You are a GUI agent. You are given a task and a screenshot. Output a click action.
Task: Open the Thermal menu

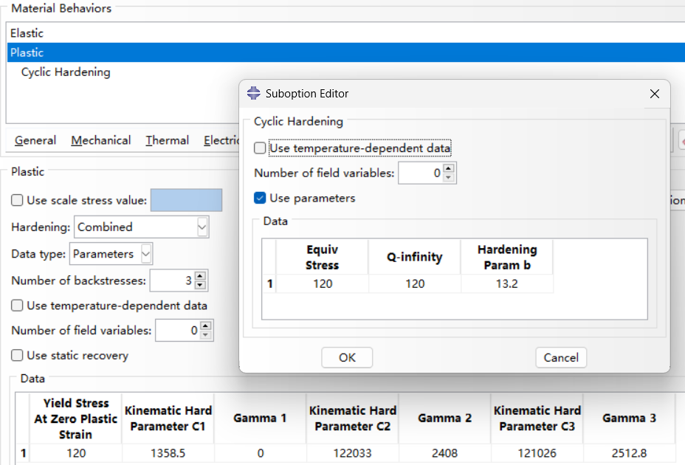[168, 140]
